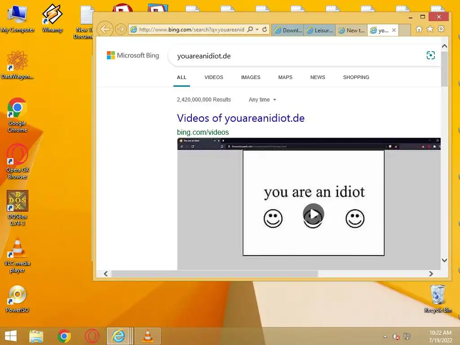Select the VIDEOS results tab
Screen dimensions: 460x345
[214, 77]
